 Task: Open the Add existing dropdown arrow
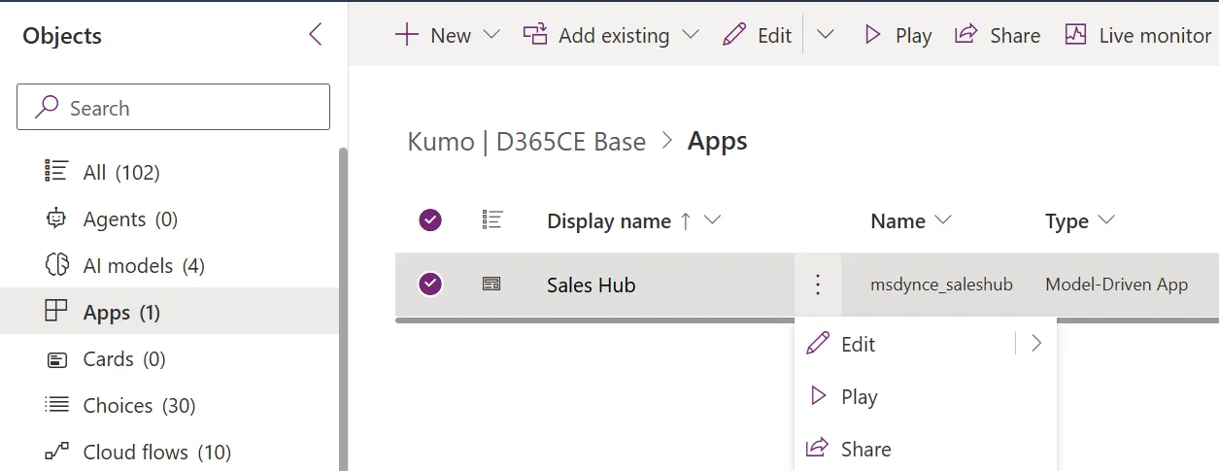click(x=691, y=35)
